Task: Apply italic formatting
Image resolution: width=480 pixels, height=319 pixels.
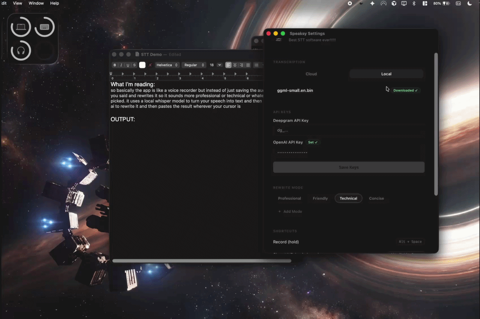Action: (121, 65)
